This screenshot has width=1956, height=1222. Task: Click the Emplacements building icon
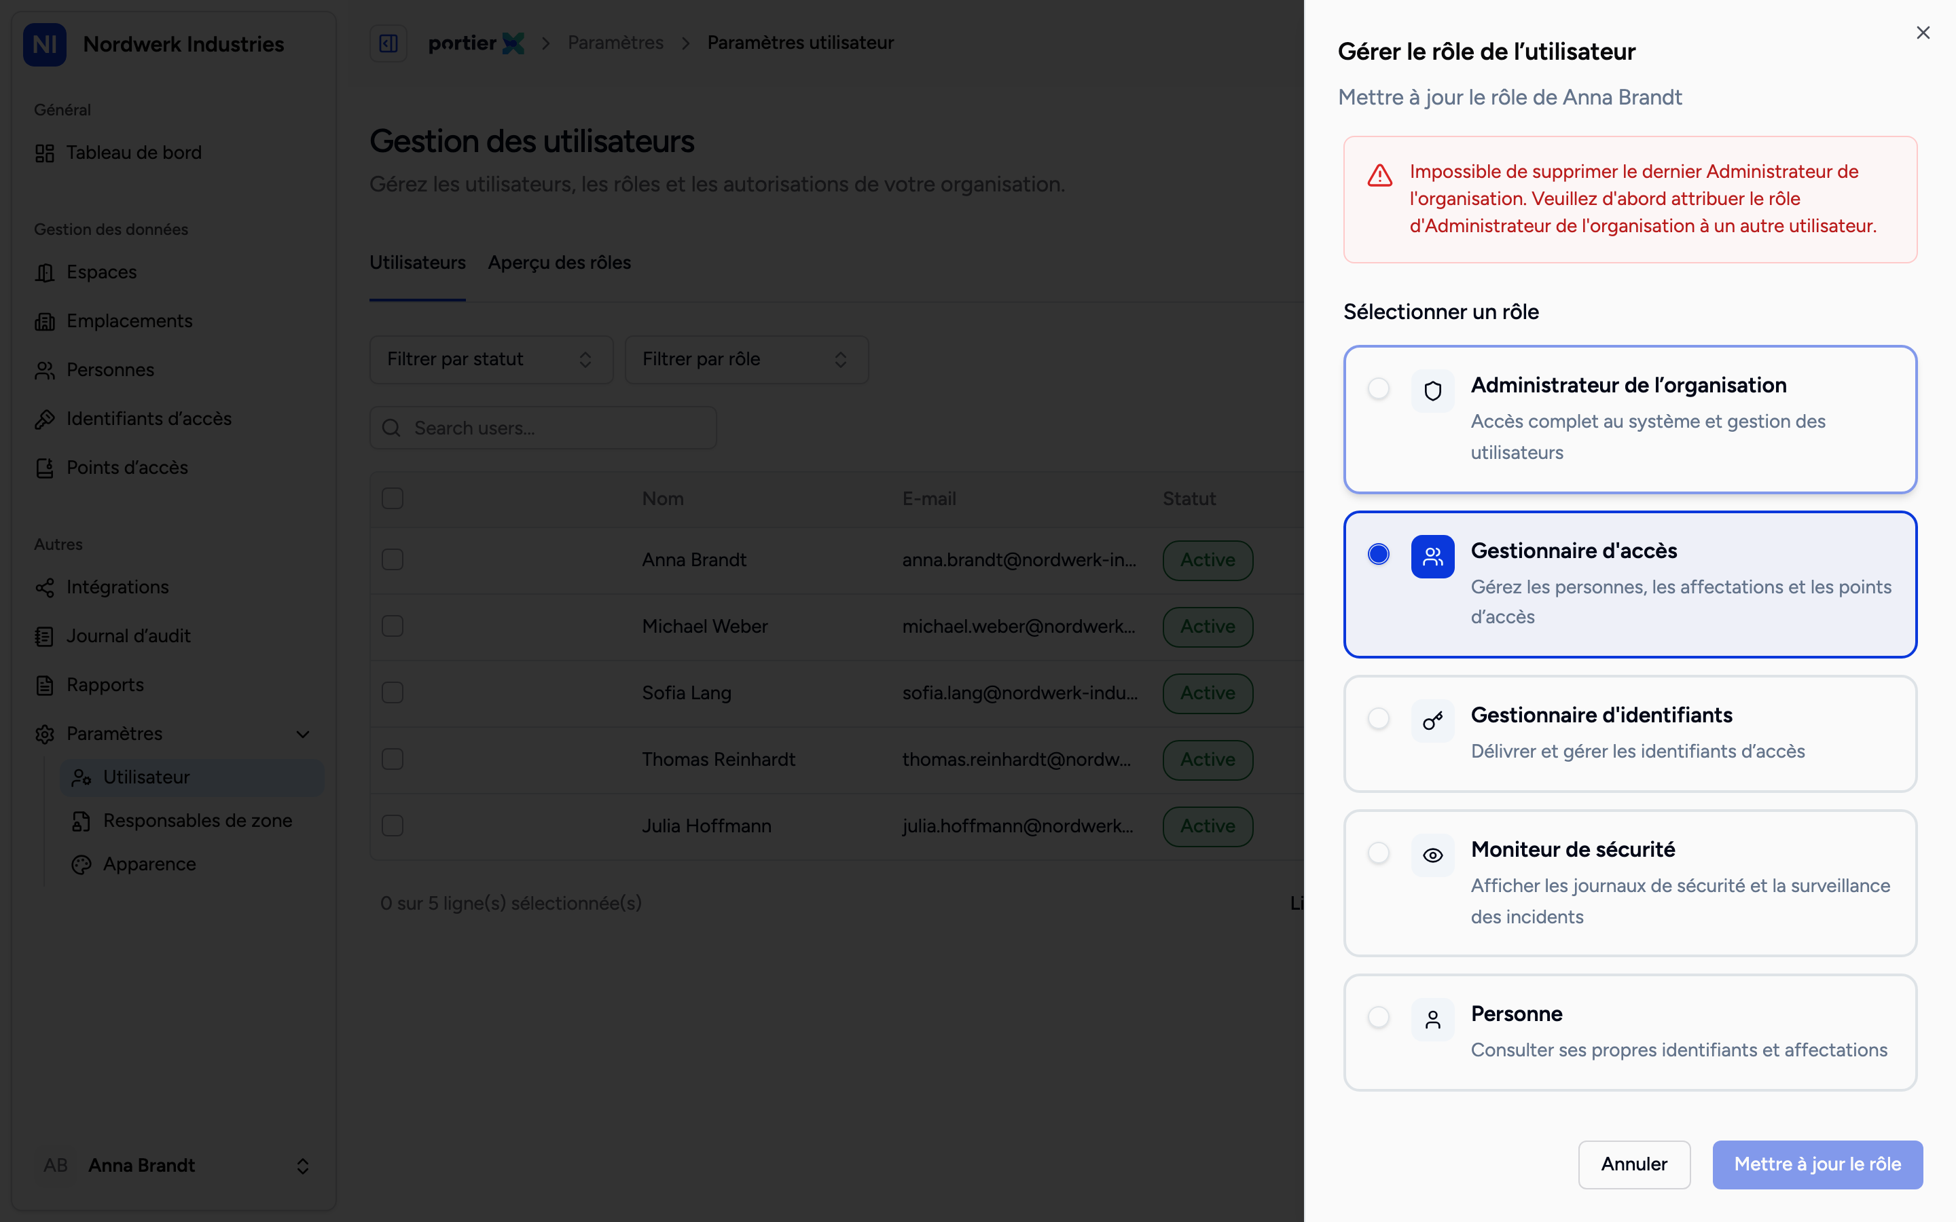click(44, 322)
